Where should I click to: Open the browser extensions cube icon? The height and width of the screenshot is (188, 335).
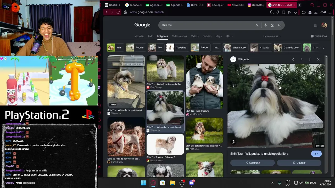(x=304, y=12)
